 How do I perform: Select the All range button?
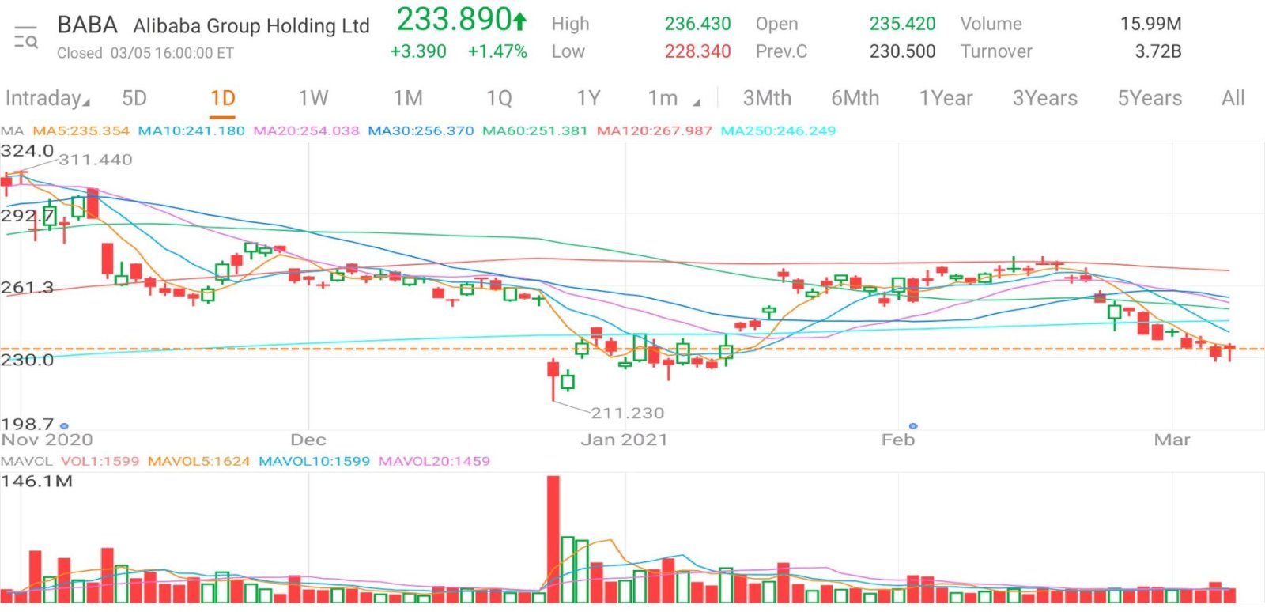point(1233,98)
